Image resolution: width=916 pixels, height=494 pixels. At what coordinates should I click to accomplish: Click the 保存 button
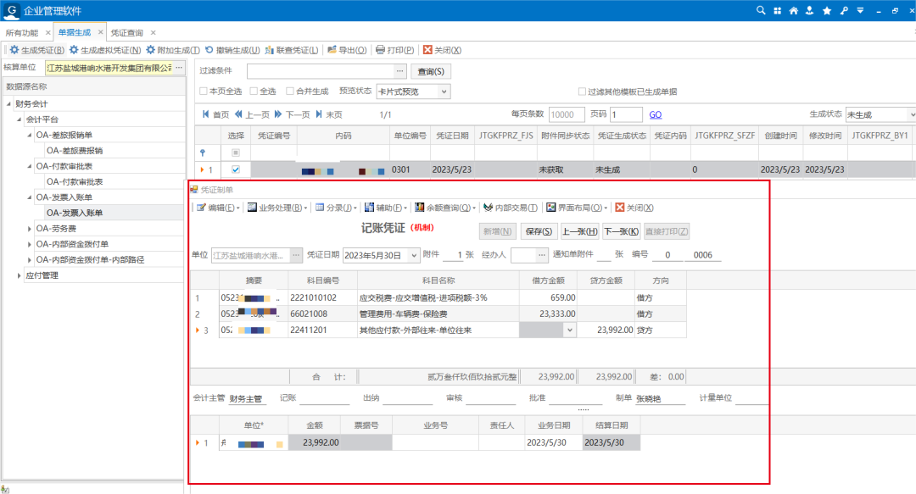pos(539,231)
